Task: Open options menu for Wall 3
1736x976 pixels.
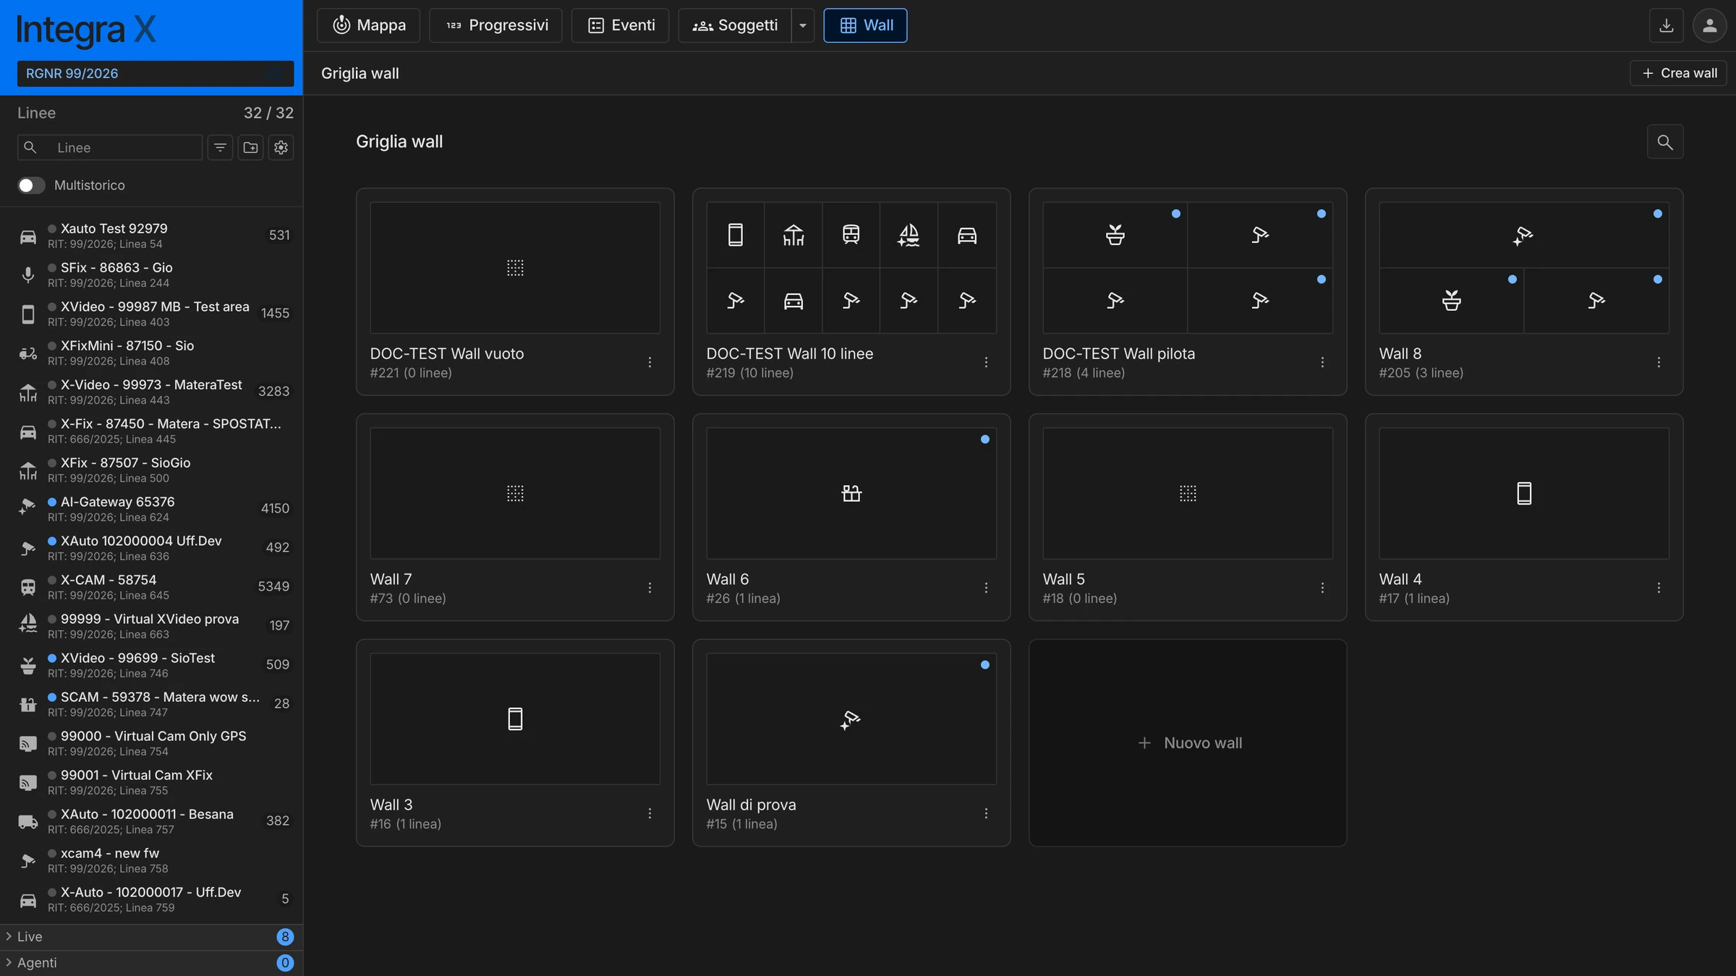Action: [x=650, y=813]
